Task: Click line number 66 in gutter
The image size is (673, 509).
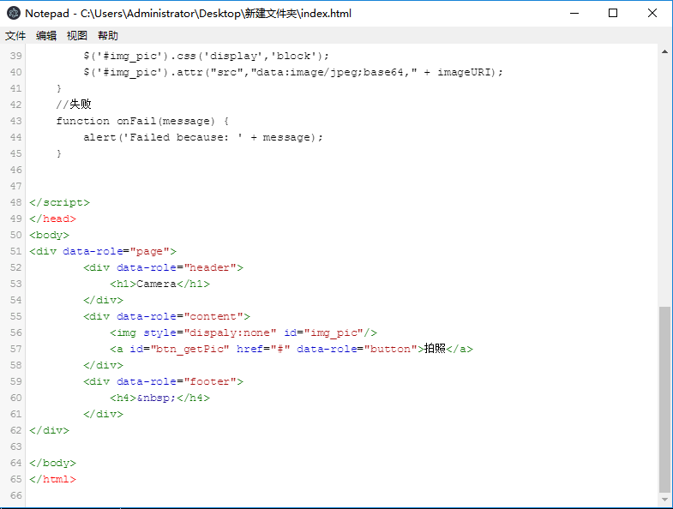Action: click(16, 495)
